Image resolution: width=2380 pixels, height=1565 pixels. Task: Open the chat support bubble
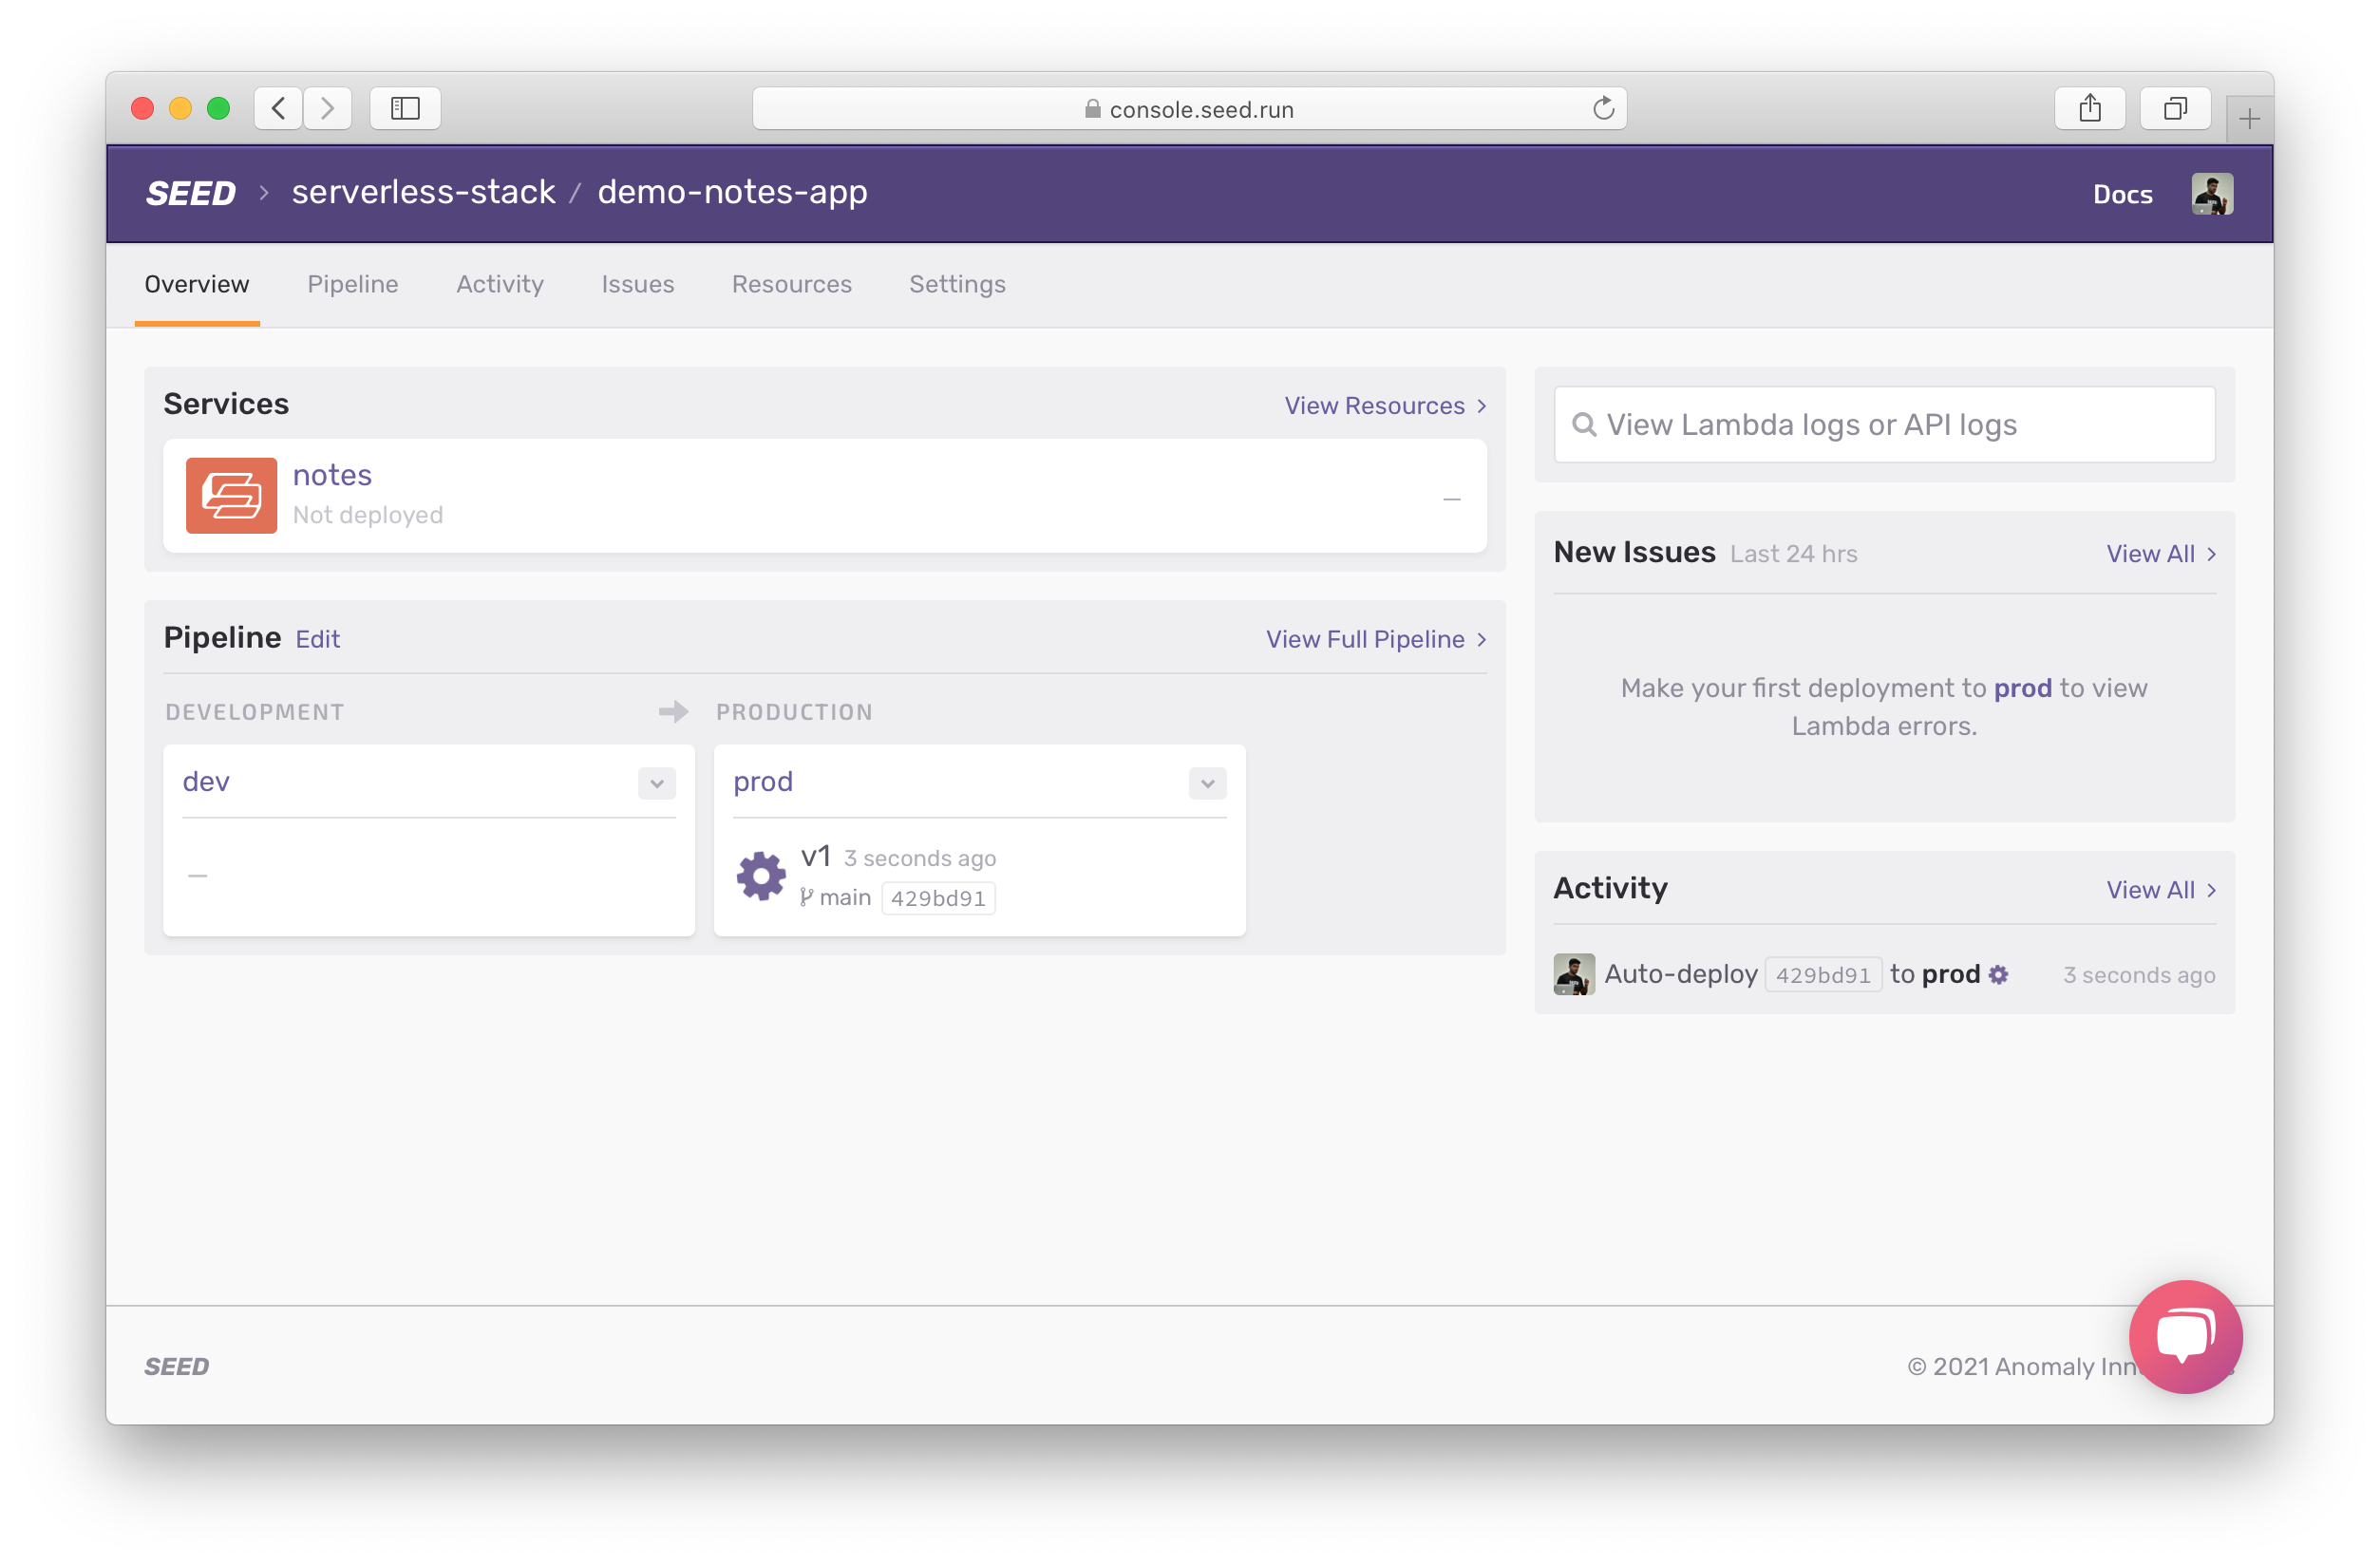(x=2185, y=1336)
